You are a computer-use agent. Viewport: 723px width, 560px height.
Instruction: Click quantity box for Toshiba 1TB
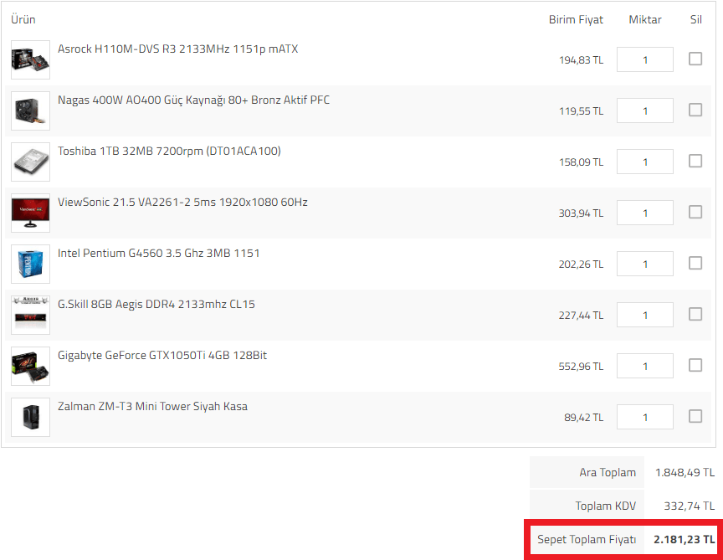click(645, 162)
